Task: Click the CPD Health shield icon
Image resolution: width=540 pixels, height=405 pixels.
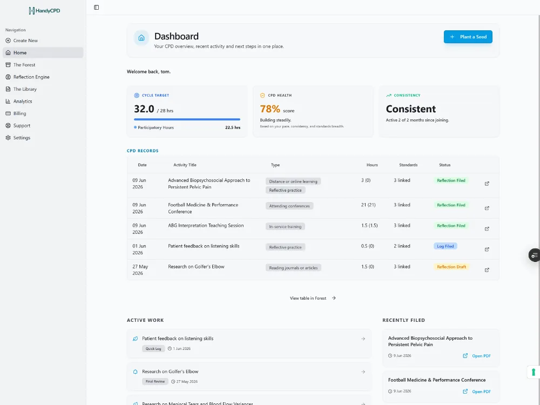Action: click(262, 96)
